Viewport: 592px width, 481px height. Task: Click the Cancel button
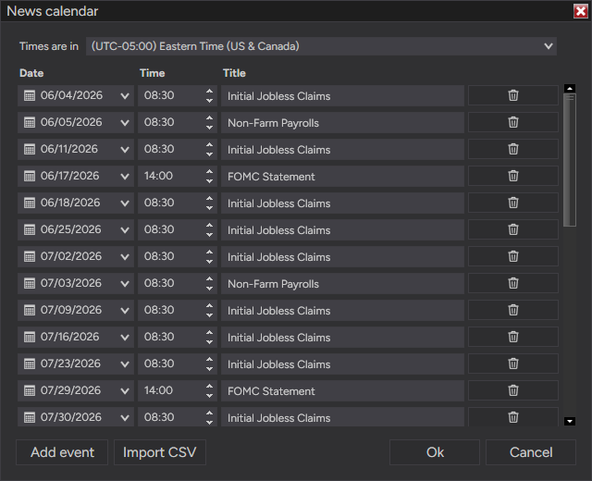pos(531,452)
